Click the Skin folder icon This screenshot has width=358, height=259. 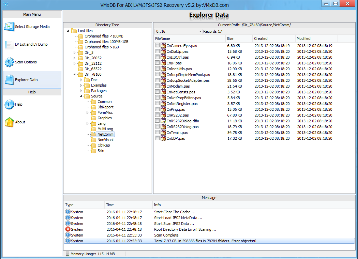click(93, 151)
